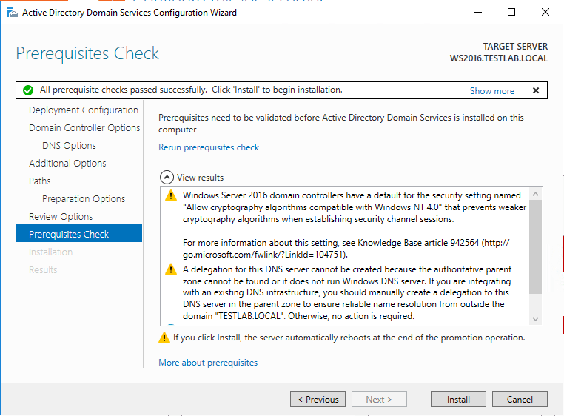Expand notification with Show more
The height and width of the screenshot is (416, 564).
tap(491, 91)
